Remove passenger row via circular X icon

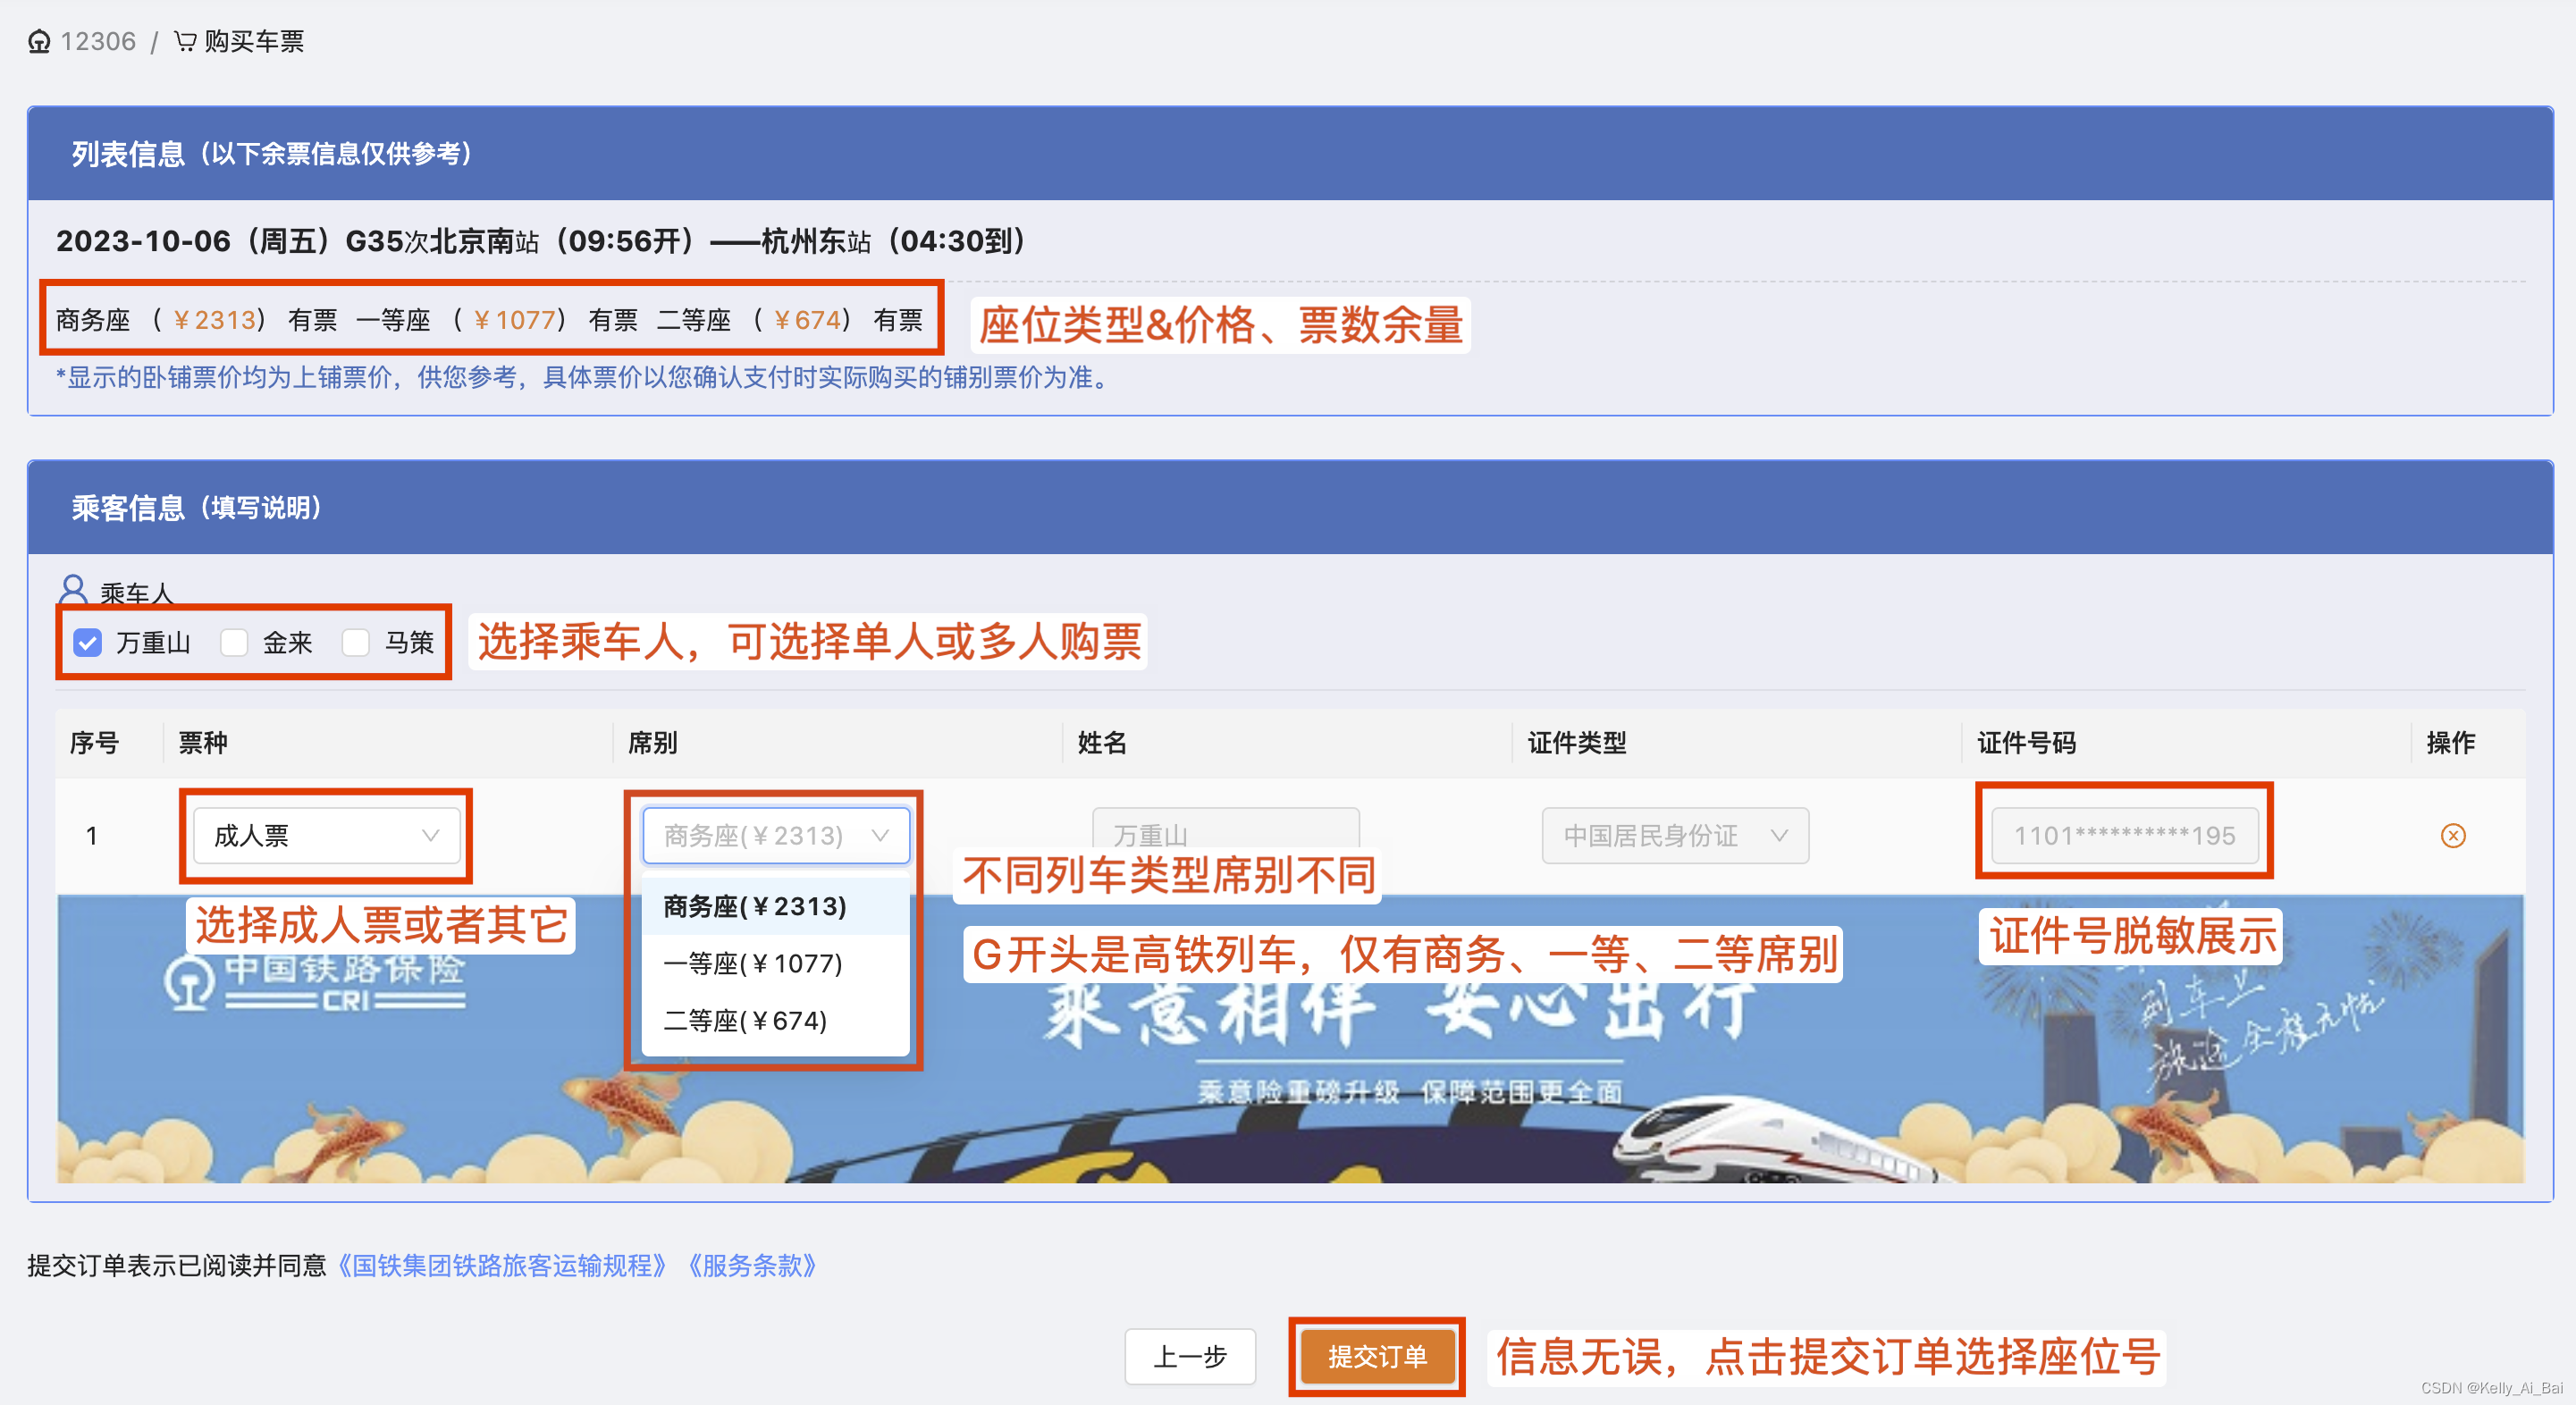tap(2453, 836)
